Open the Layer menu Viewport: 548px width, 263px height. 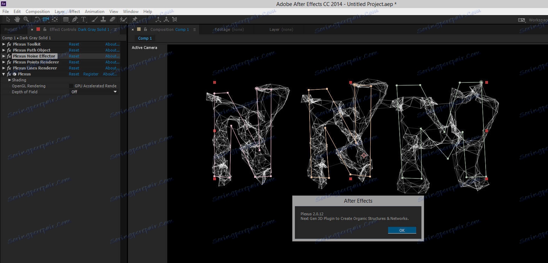60,12
